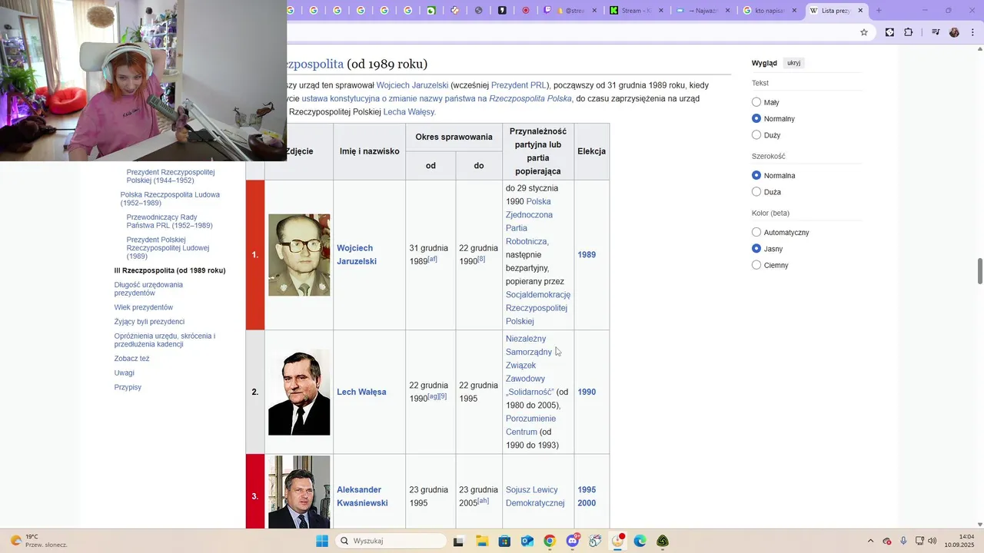
Task: Open Outlook from the taskbar
Action: pos(527,541)
